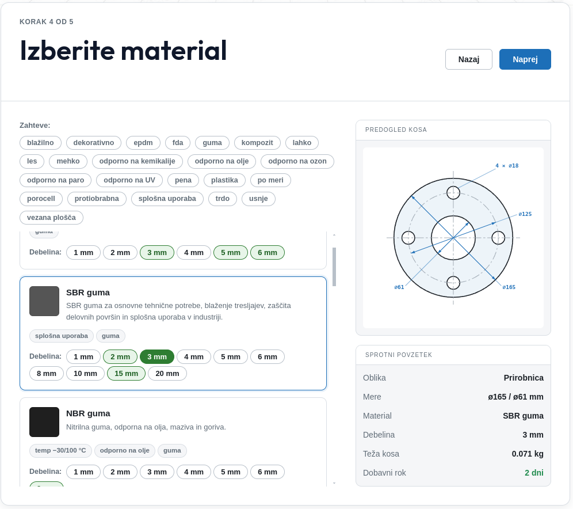
Task: Toggle the po meri requirement filter
Action: (270, 180)
